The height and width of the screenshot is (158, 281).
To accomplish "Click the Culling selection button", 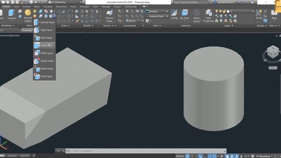I will point(174,14).
